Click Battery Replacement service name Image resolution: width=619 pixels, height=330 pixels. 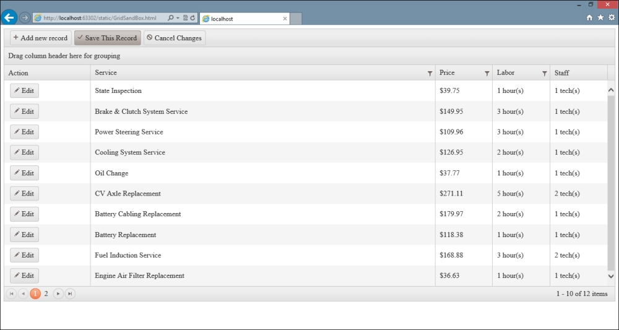[x=125, y=235]
